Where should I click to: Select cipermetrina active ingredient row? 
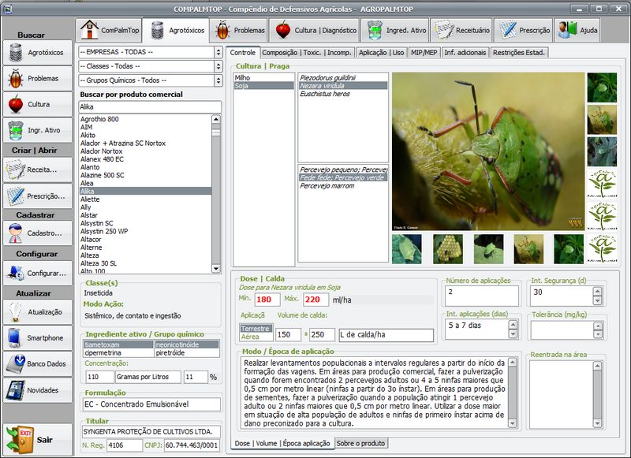click(x=151, y=352)
